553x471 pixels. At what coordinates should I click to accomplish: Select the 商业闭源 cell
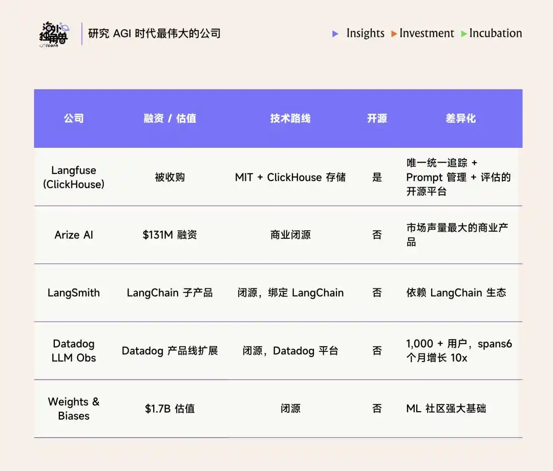tap(290, 235)
